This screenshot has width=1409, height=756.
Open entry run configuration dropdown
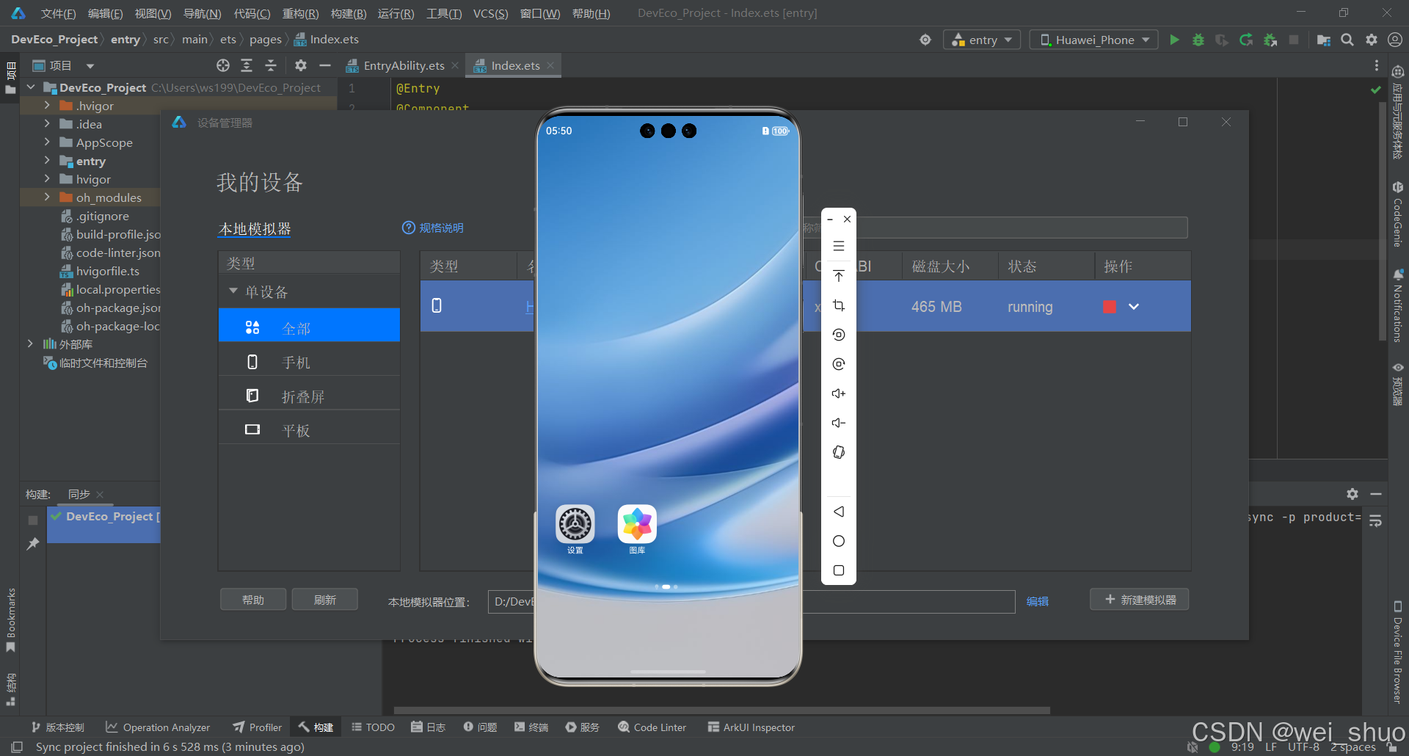tap(982, 40)
